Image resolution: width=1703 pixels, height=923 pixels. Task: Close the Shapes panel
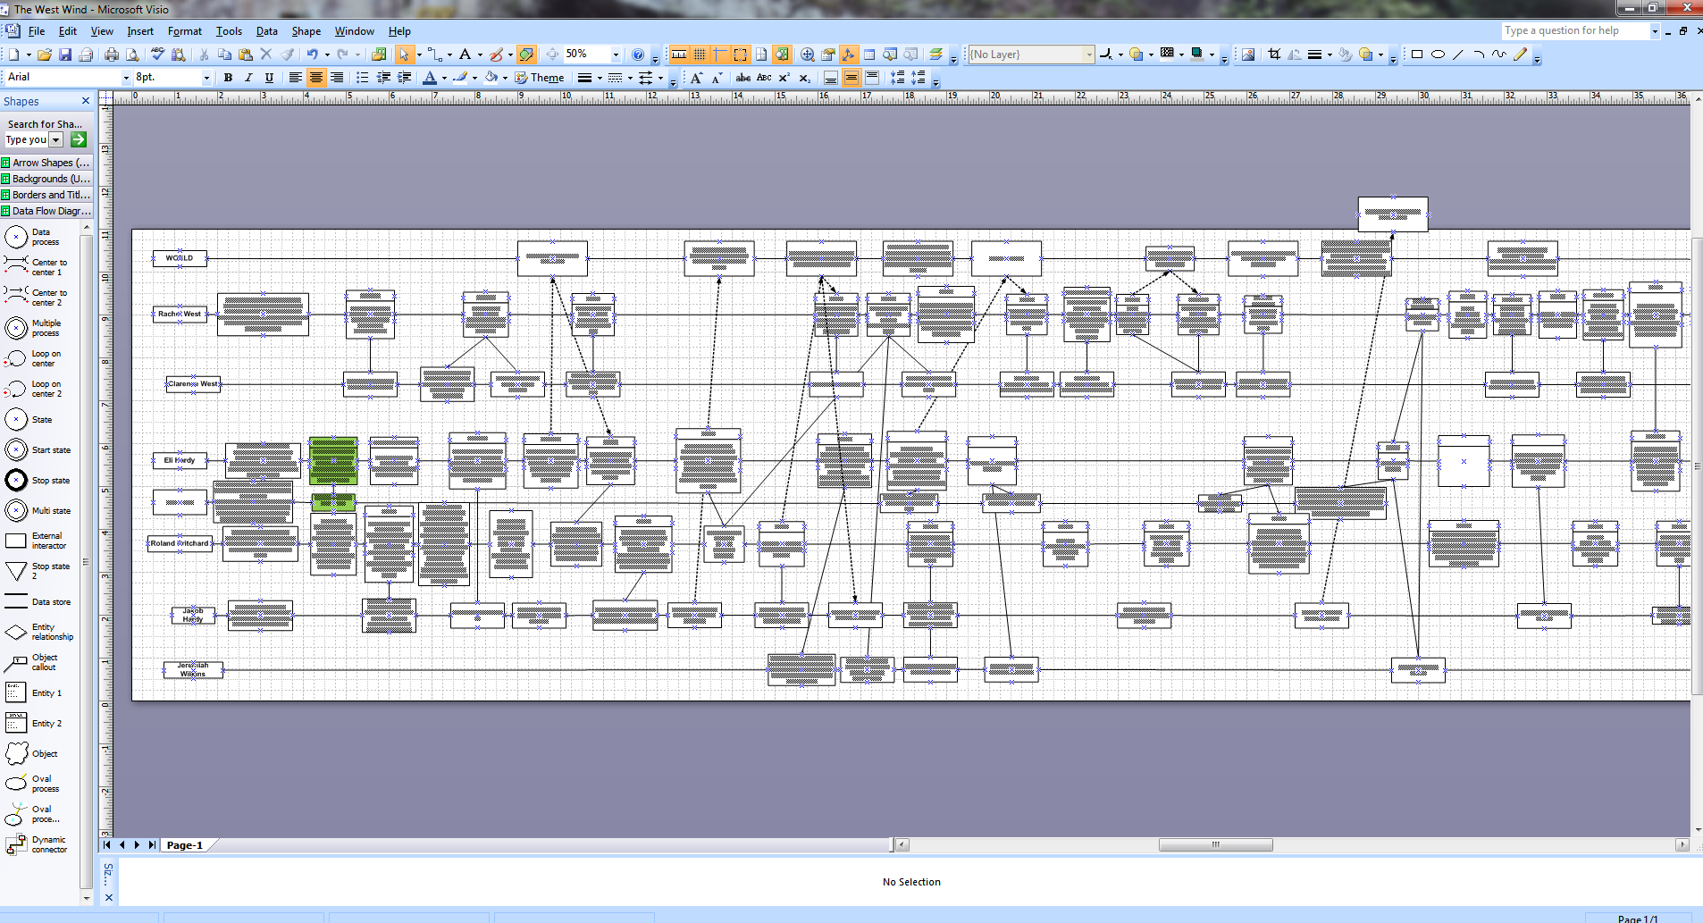[86, 101]
